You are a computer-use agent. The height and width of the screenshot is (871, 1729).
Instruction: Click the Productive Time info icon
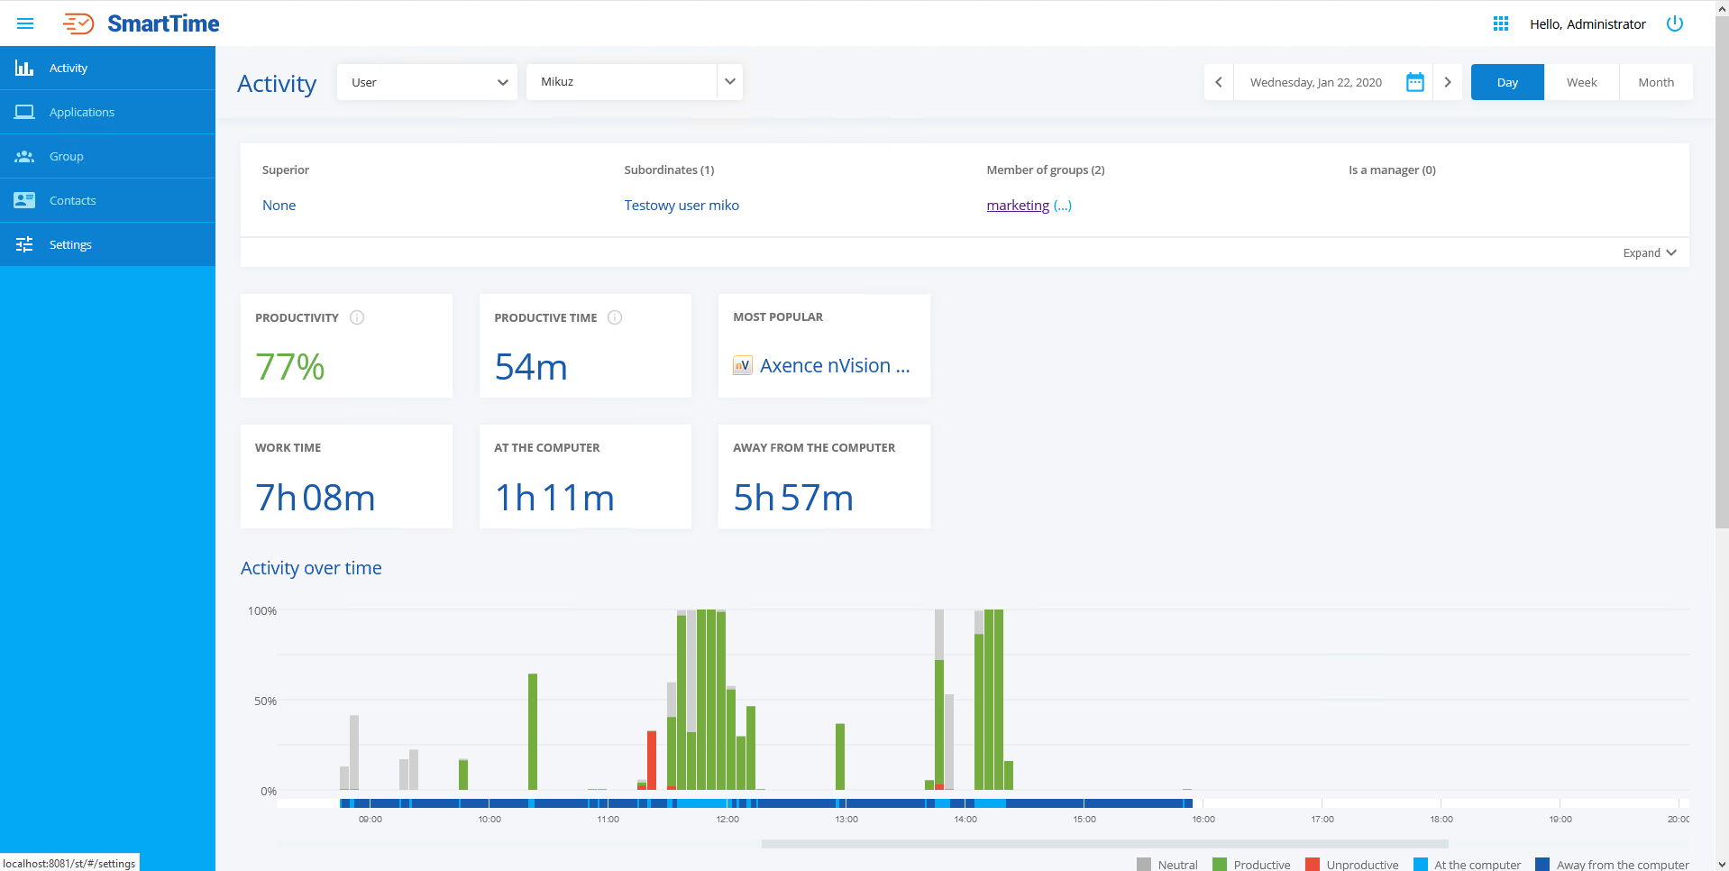pos(615,317)
